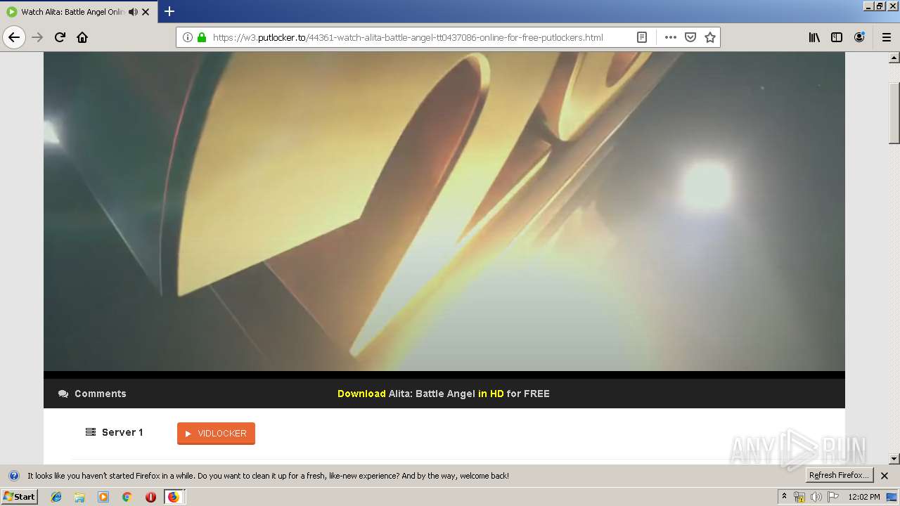Open the Firefox home page
The height and width of the screenshot is (506, 900).
pos(82,37)
